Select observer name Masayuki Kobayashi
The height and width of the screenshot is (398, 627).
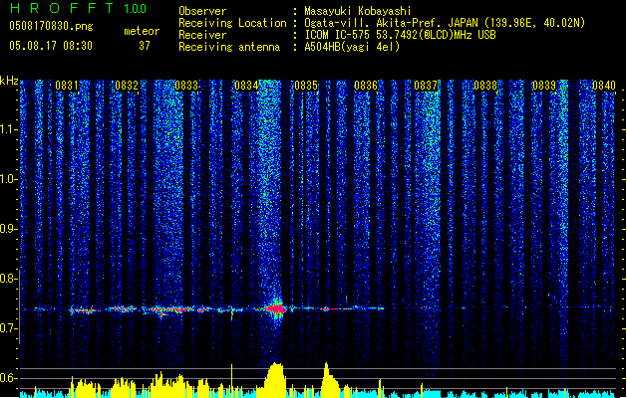pos(358,11)
